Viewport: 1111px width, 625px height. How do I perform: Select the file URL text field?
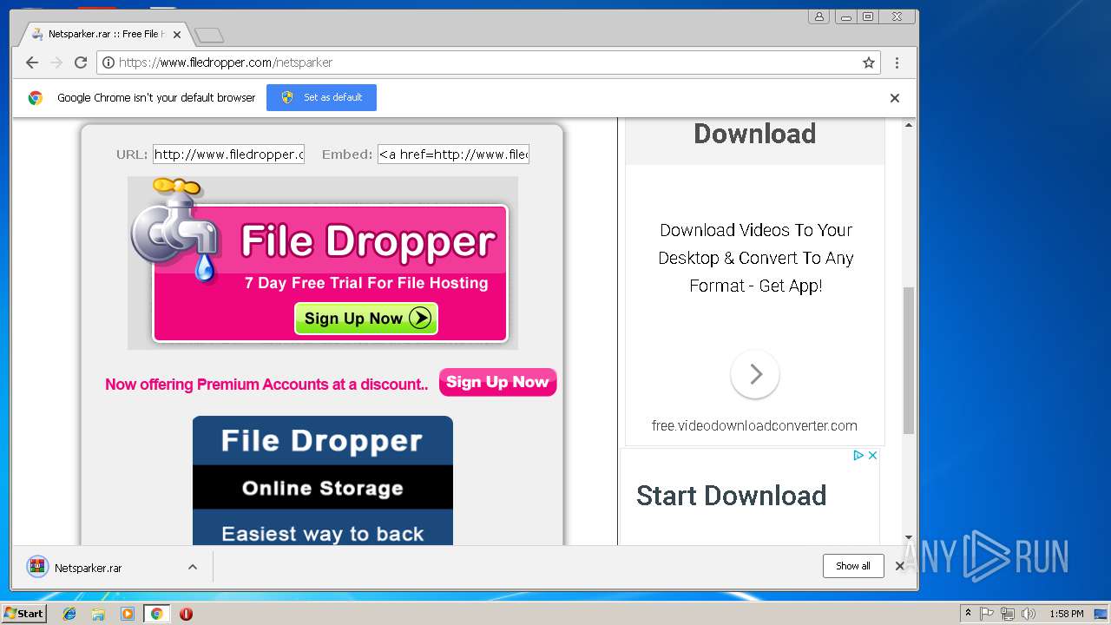tap(229, 155)
